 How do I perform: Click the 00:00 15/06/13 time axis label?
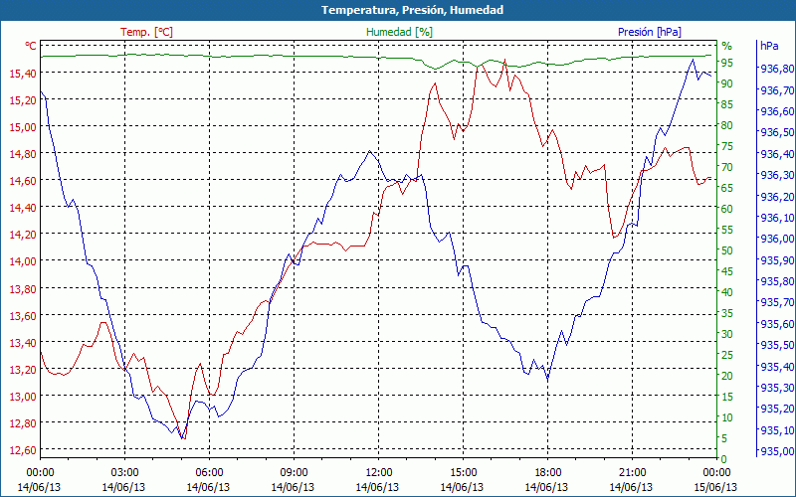click(715, 480)
